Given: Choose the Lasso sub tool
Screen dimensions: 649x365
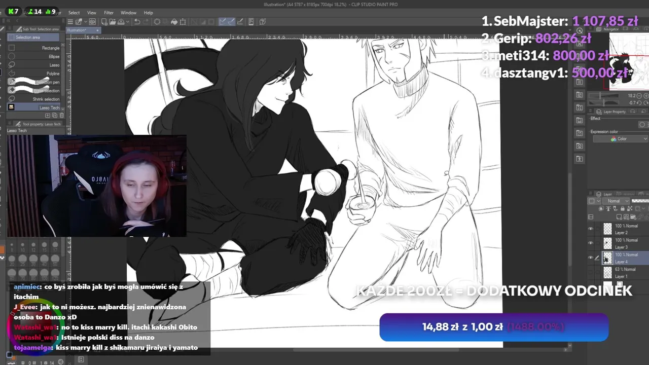Looking at the screenshot, I should (x=34, y=65).
